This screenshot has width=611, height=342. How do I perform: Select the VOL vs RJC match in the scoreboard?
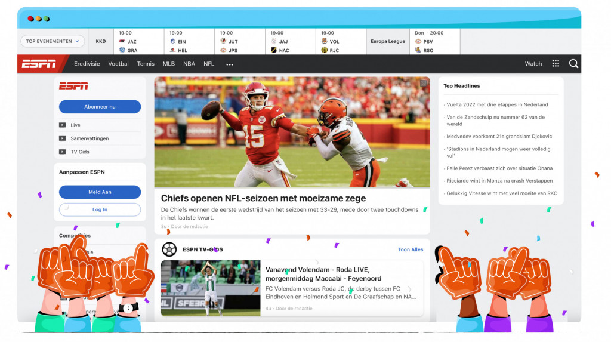(341, 41)
